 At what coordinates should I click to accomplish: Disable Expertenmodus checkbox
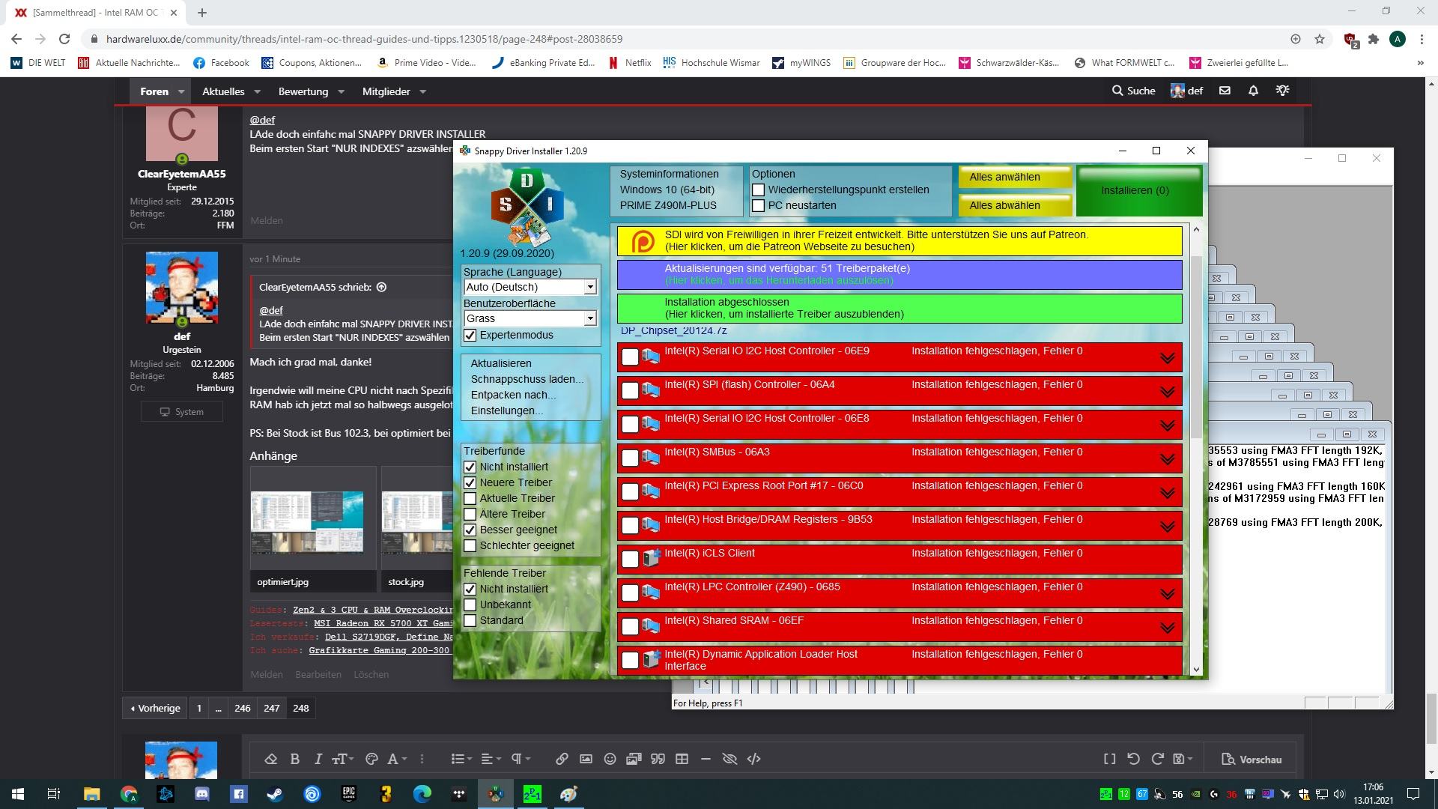pos(470,335)
